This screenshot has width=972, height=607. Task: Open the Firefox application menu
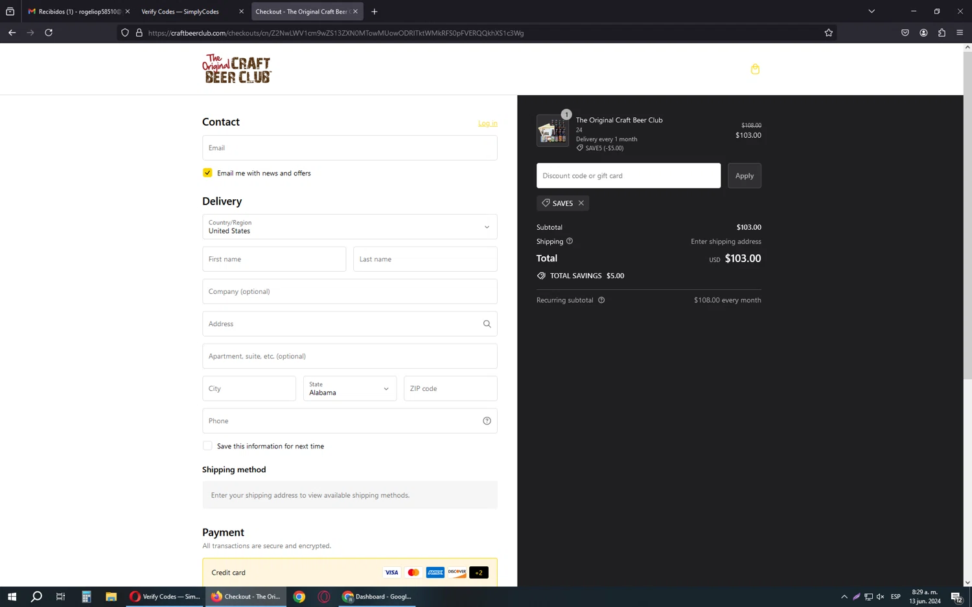click(x=960, y=33)
